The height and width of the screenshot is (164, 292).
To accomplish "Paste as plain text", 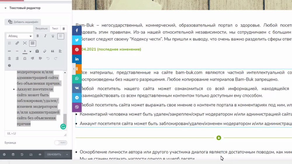I will coord(37,51).
